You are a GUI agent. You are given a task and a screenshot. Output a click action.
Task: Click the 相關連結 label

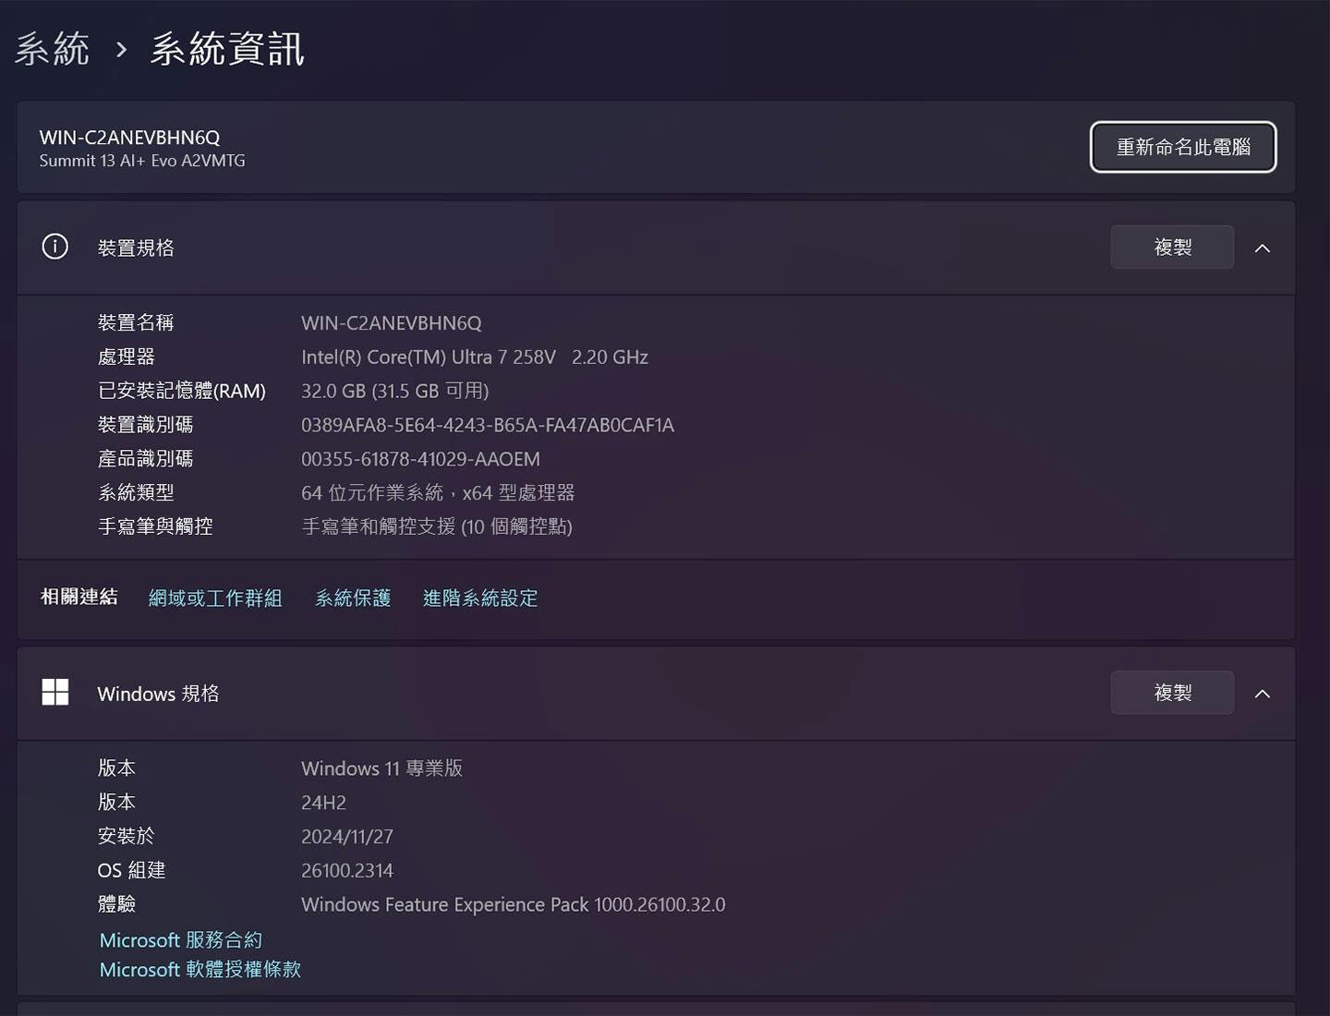point(79,598)
